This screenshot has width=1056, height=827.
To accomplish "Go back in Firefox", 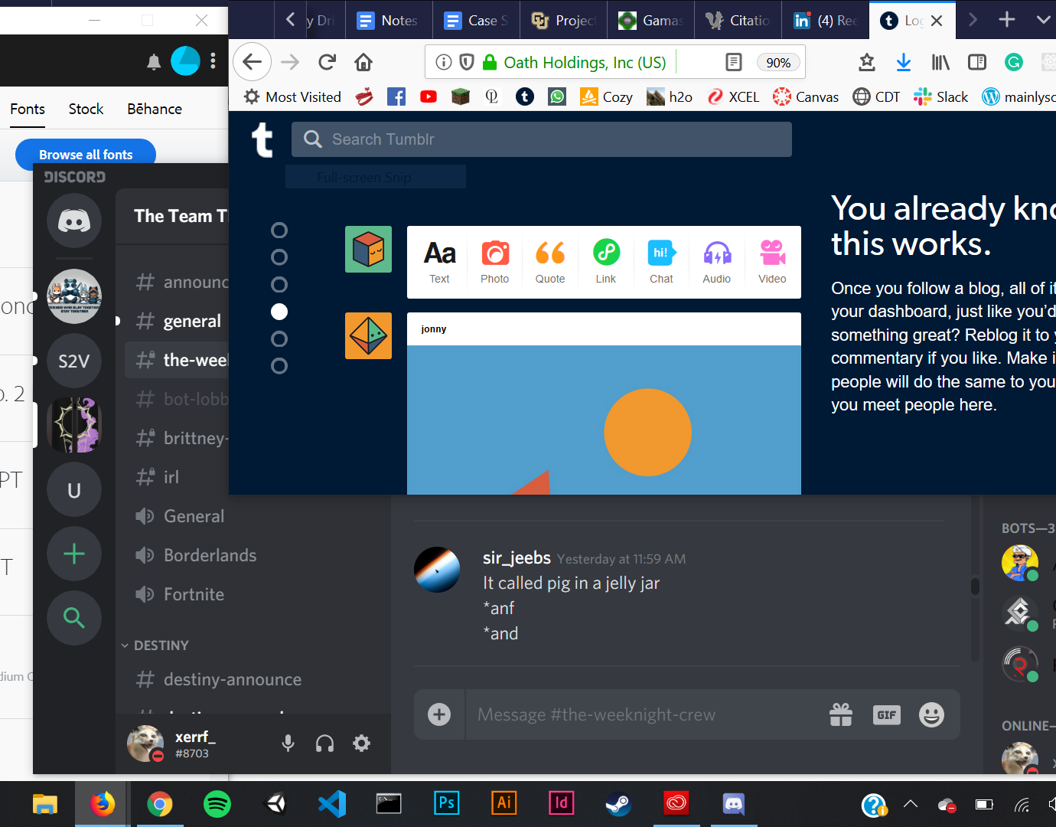I will pos(252,62).
